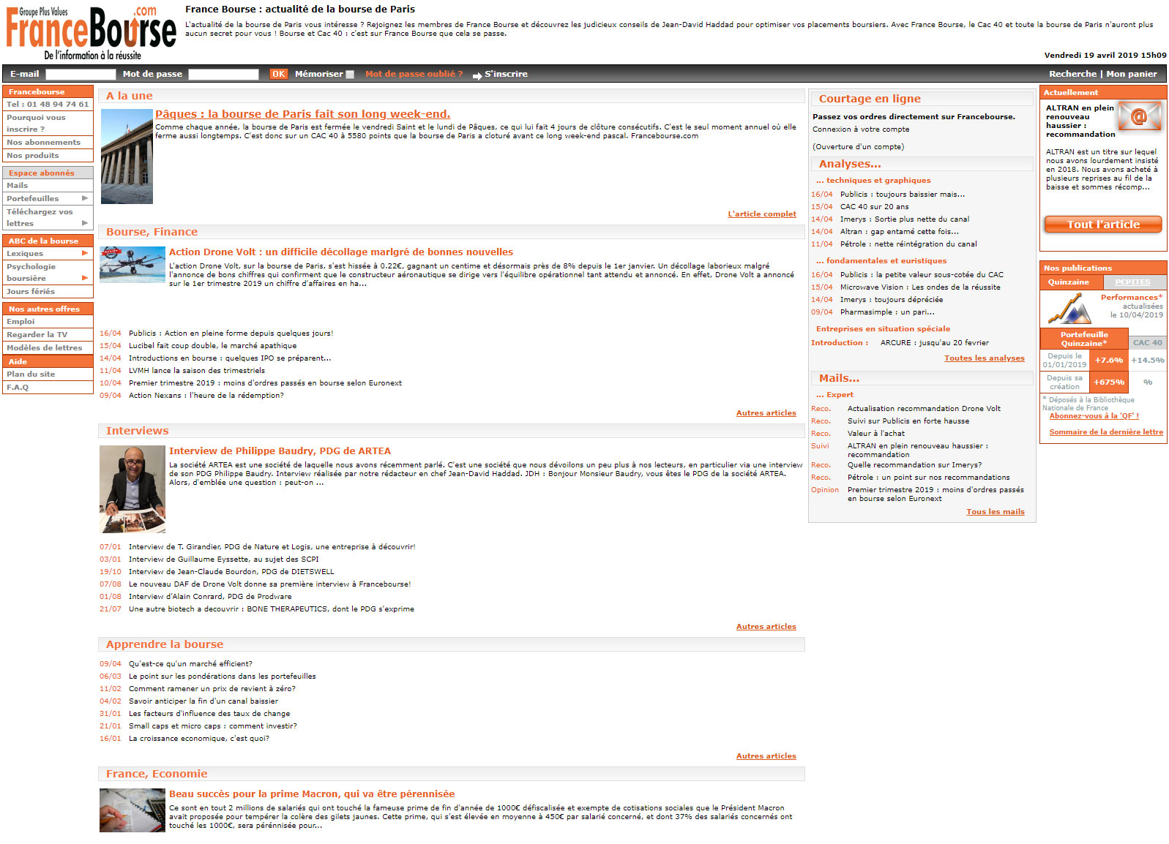Open Regarder la TV sidebar item

coord(48,334)
